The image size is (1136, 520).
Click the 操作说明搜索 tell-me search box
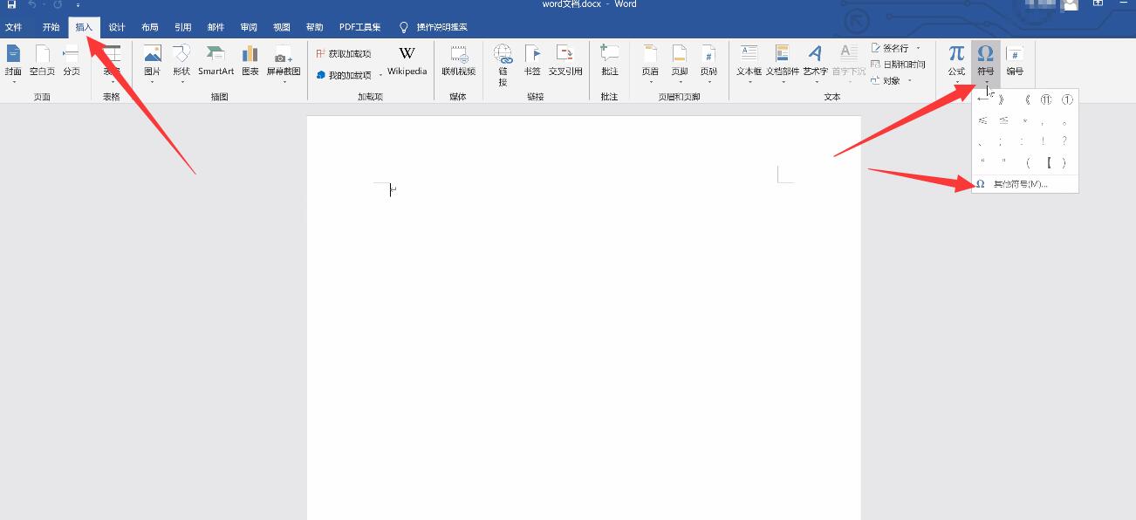pos(433,27)
